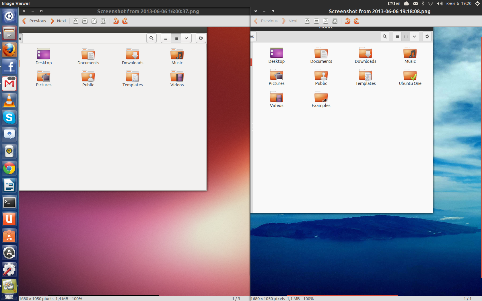Open the messaging envelope indicator menu
Image resolution: width=482 pixels, height=301 pixels.
pos(415,3)
